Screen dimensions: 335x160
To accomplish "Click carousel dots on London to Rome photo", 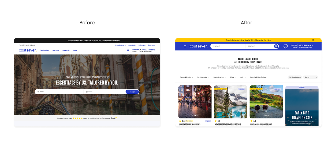I will point(195,115).
